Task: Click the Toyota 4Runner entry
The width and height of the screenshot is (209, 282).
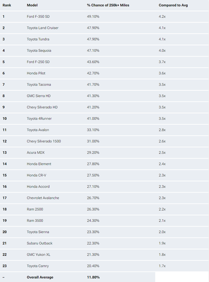Action: coord(39,119)
